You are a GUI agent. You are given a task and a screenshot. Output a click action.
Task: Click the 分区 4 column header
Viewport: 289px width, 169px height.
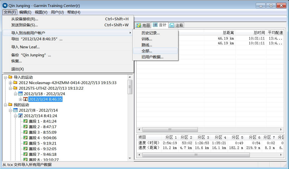[x=219, y=137]
